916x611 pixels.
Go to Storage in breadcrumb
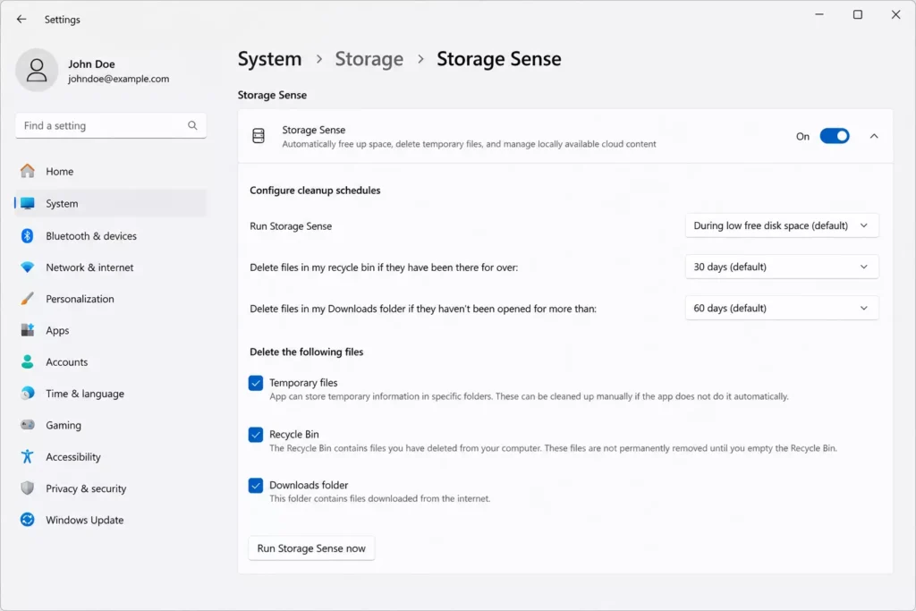click(x=369, y=59)
